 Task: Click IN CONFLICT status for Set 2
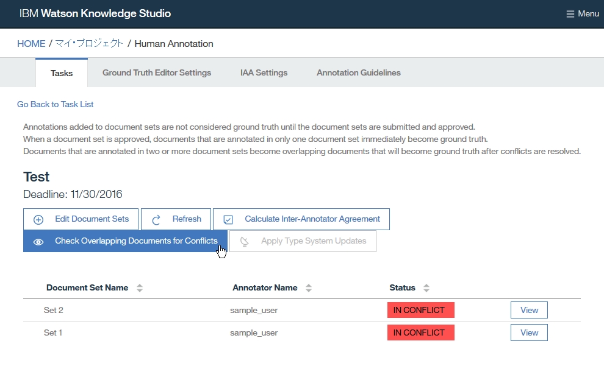coord(420,310)
